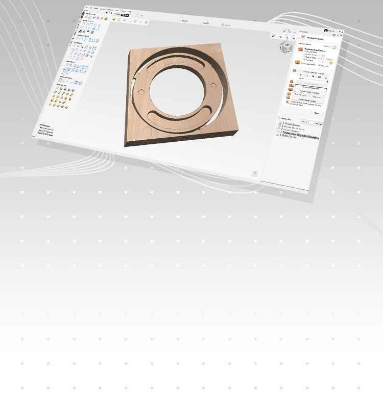Click the green circle icon in Edit Objects
The height and width of the screenshot is (408, 383).
93,53
